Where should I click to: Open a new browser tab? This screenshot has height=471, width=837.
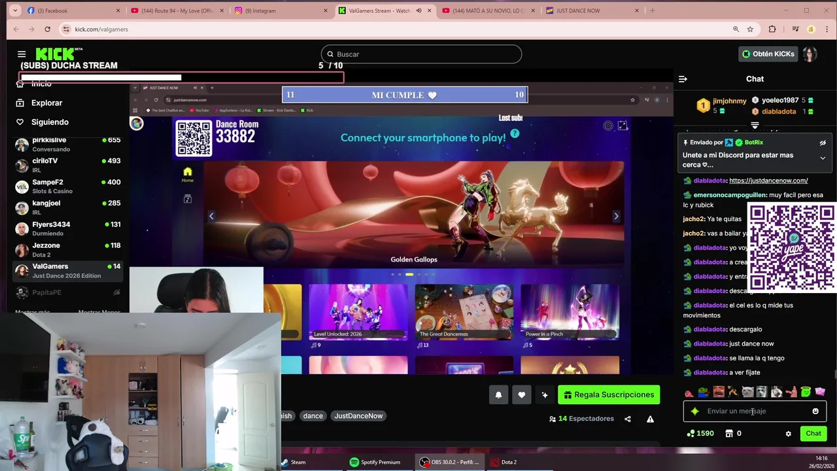pyautogui.click(x=652, y=10)
